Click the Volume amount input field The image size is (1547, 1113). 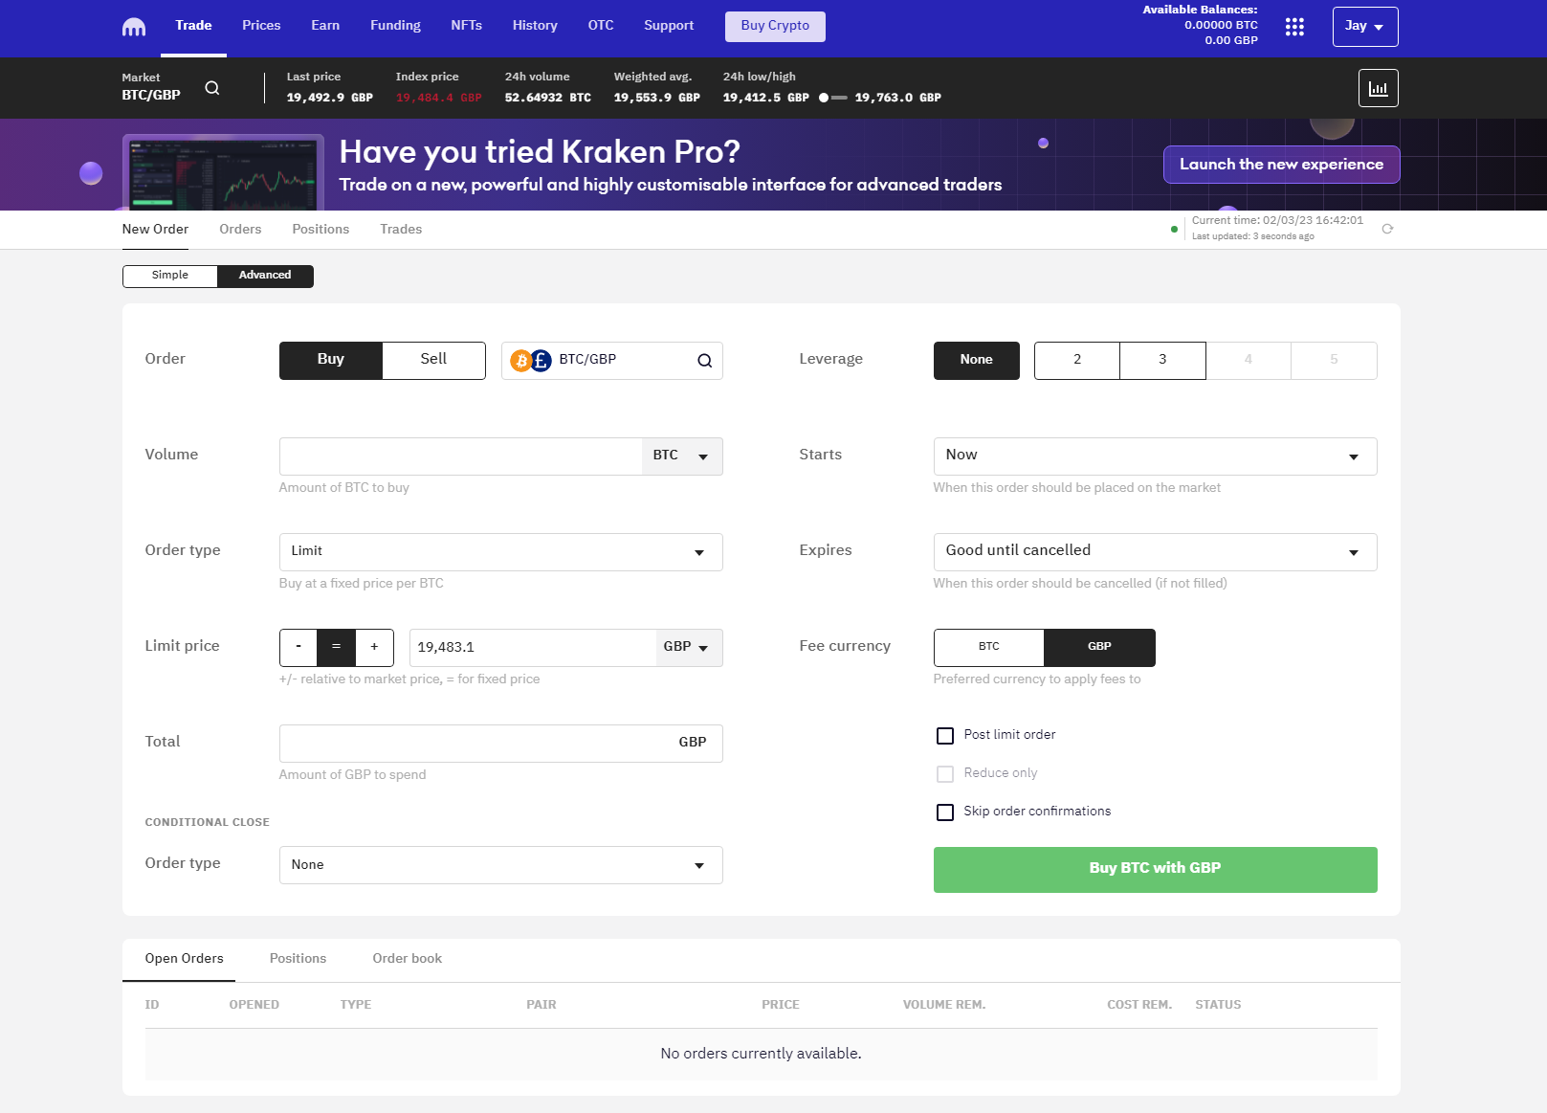pos(460,456)
